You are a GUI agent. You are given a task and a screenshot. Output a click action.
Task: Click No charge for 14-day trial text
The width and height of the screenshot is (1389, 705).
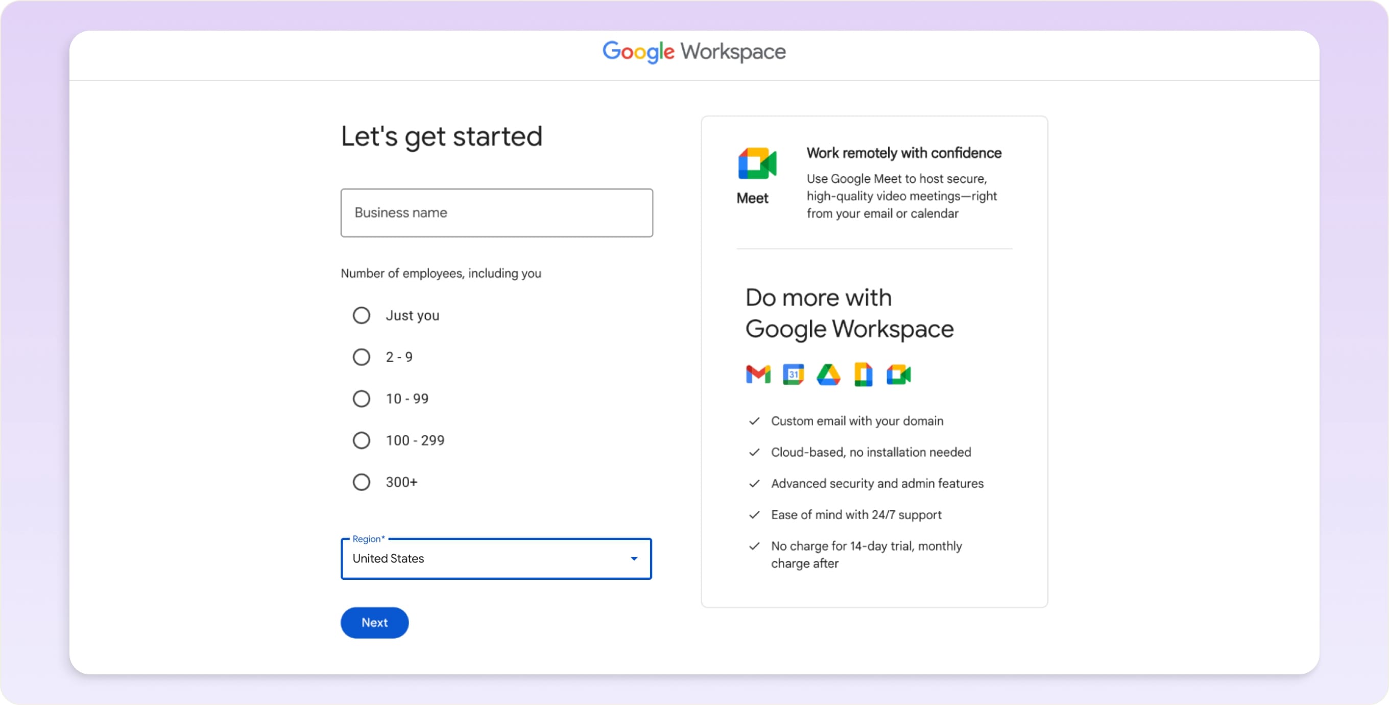tap(866, 555)
